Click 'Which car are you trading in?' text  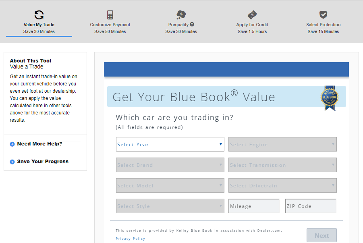click(174, 118)
